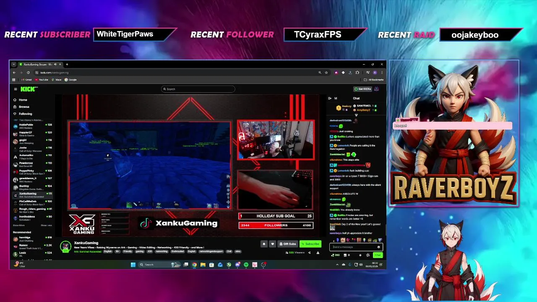Open the Gmail bookmark

point(26,80)
